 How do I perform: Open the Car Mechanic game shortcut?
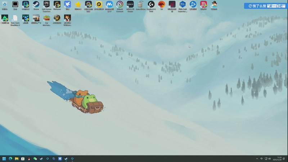46,20
